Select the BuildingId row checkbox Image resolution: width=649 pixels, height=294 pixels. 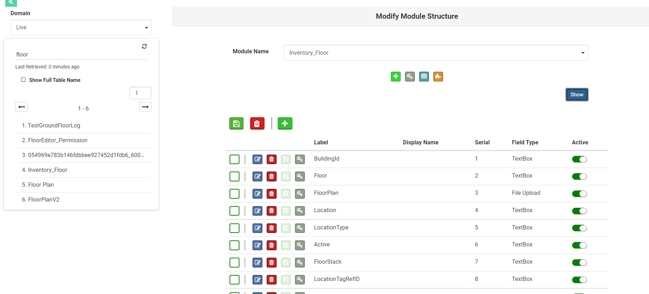tap(234, 159)
